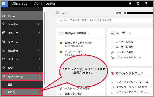154x97 pixels.
Task: Click the サポート headset icon in the sidebar
Action: [x=4, y=59]
